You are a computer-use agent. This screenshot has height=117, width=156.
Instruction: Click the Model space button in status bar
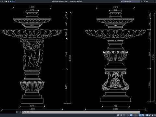(118, 115)
